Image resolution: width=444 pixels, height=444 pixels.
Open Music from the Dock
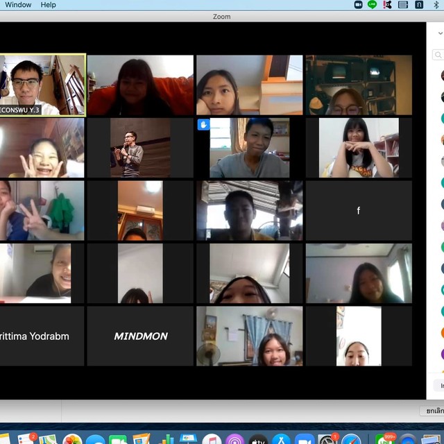pos(212,439)
